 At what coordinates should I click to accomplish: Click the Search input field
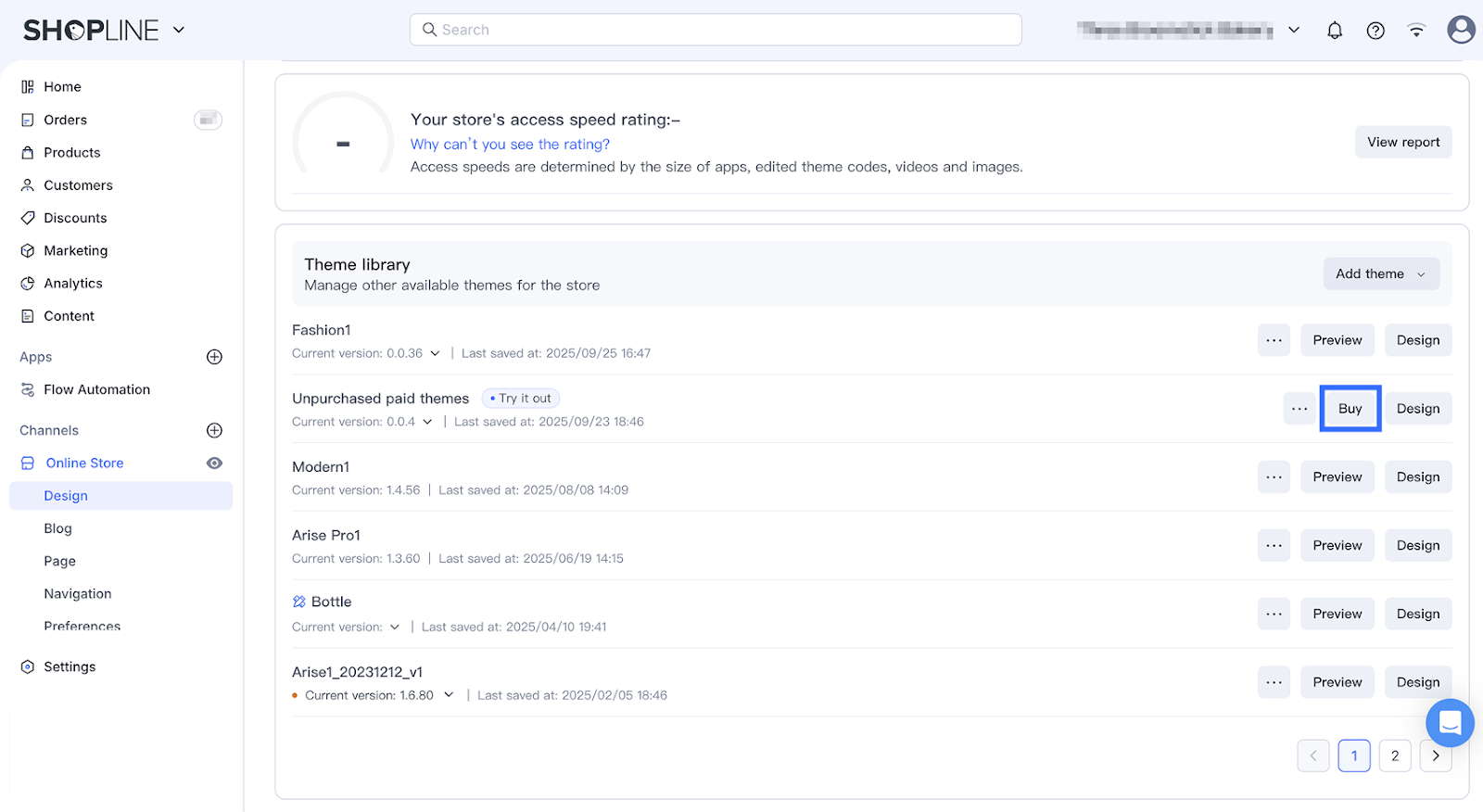coord(716,30)
